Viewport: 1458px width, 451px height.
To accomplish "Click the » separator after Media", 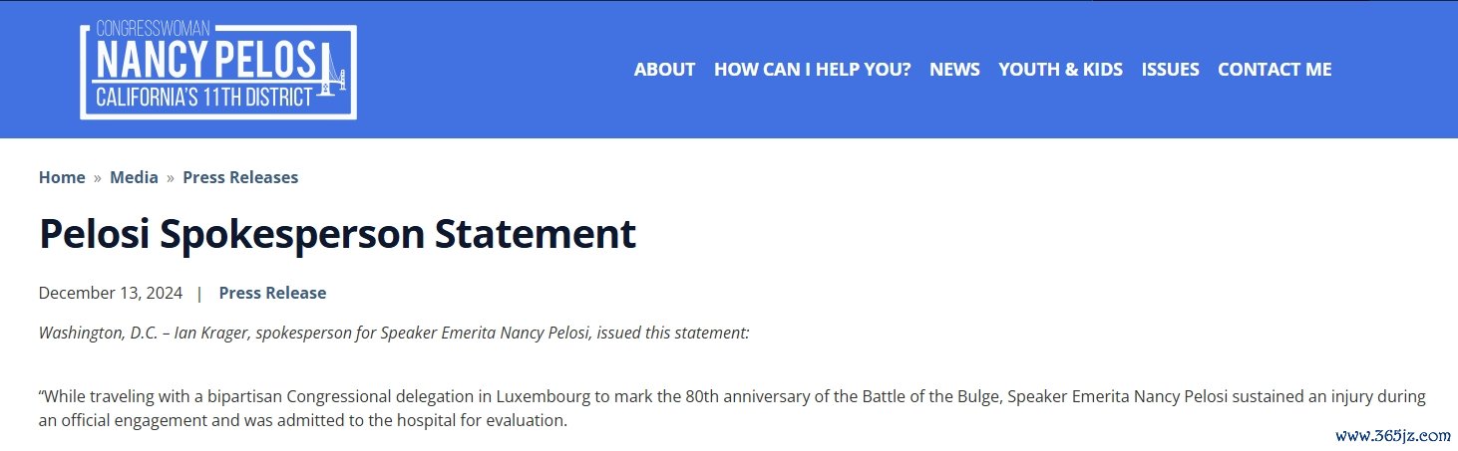I will click(171, 178).
